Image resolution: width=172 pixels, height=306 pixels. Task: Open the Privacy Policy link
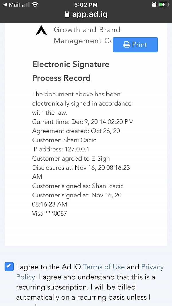(x=152, y=267)
